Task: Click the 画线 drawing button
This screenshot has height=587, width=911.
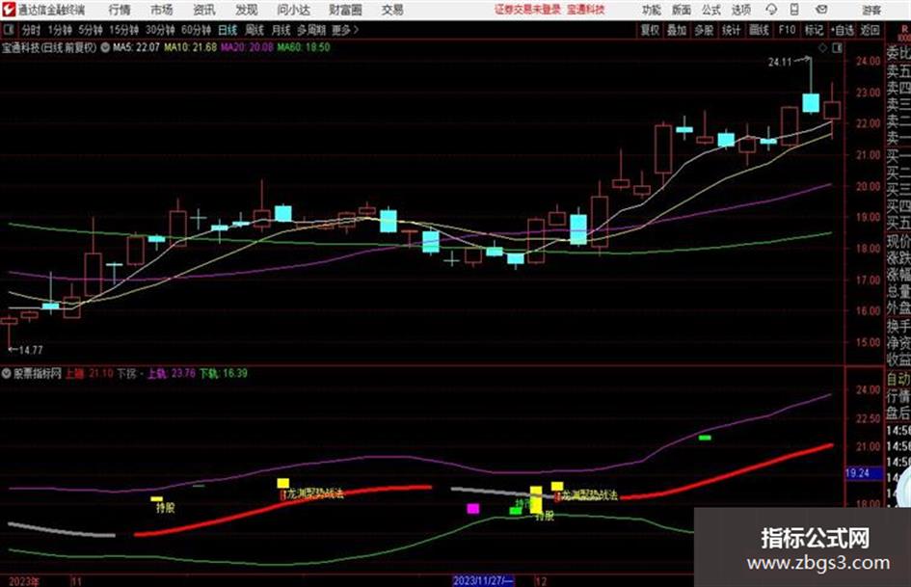Action: pyautogui.click(x=759, y=30)
